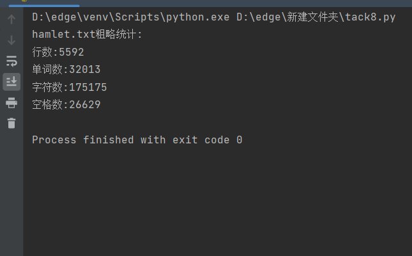Click empty toolbar space below trash icon

coord(11,192)
